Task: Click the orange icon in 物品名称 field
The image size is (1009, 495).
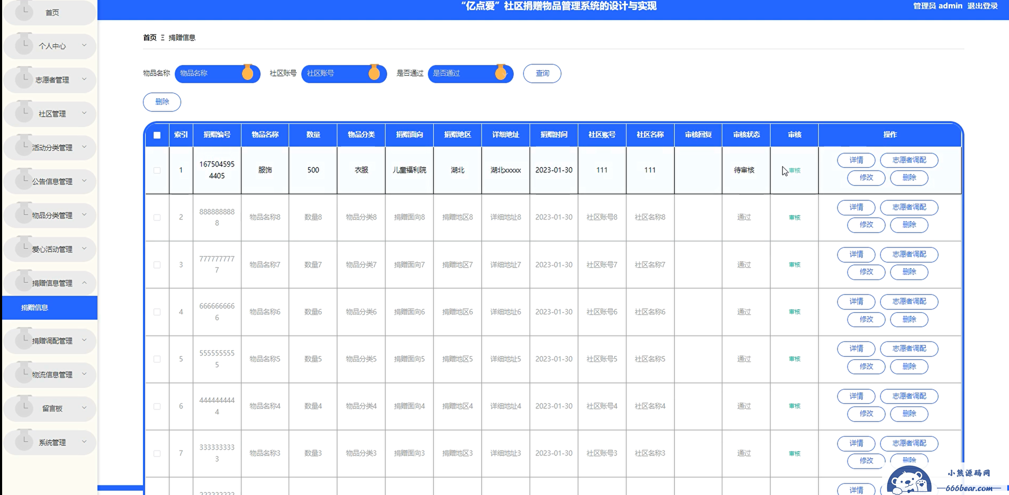Action: click(x=247, y=72)
